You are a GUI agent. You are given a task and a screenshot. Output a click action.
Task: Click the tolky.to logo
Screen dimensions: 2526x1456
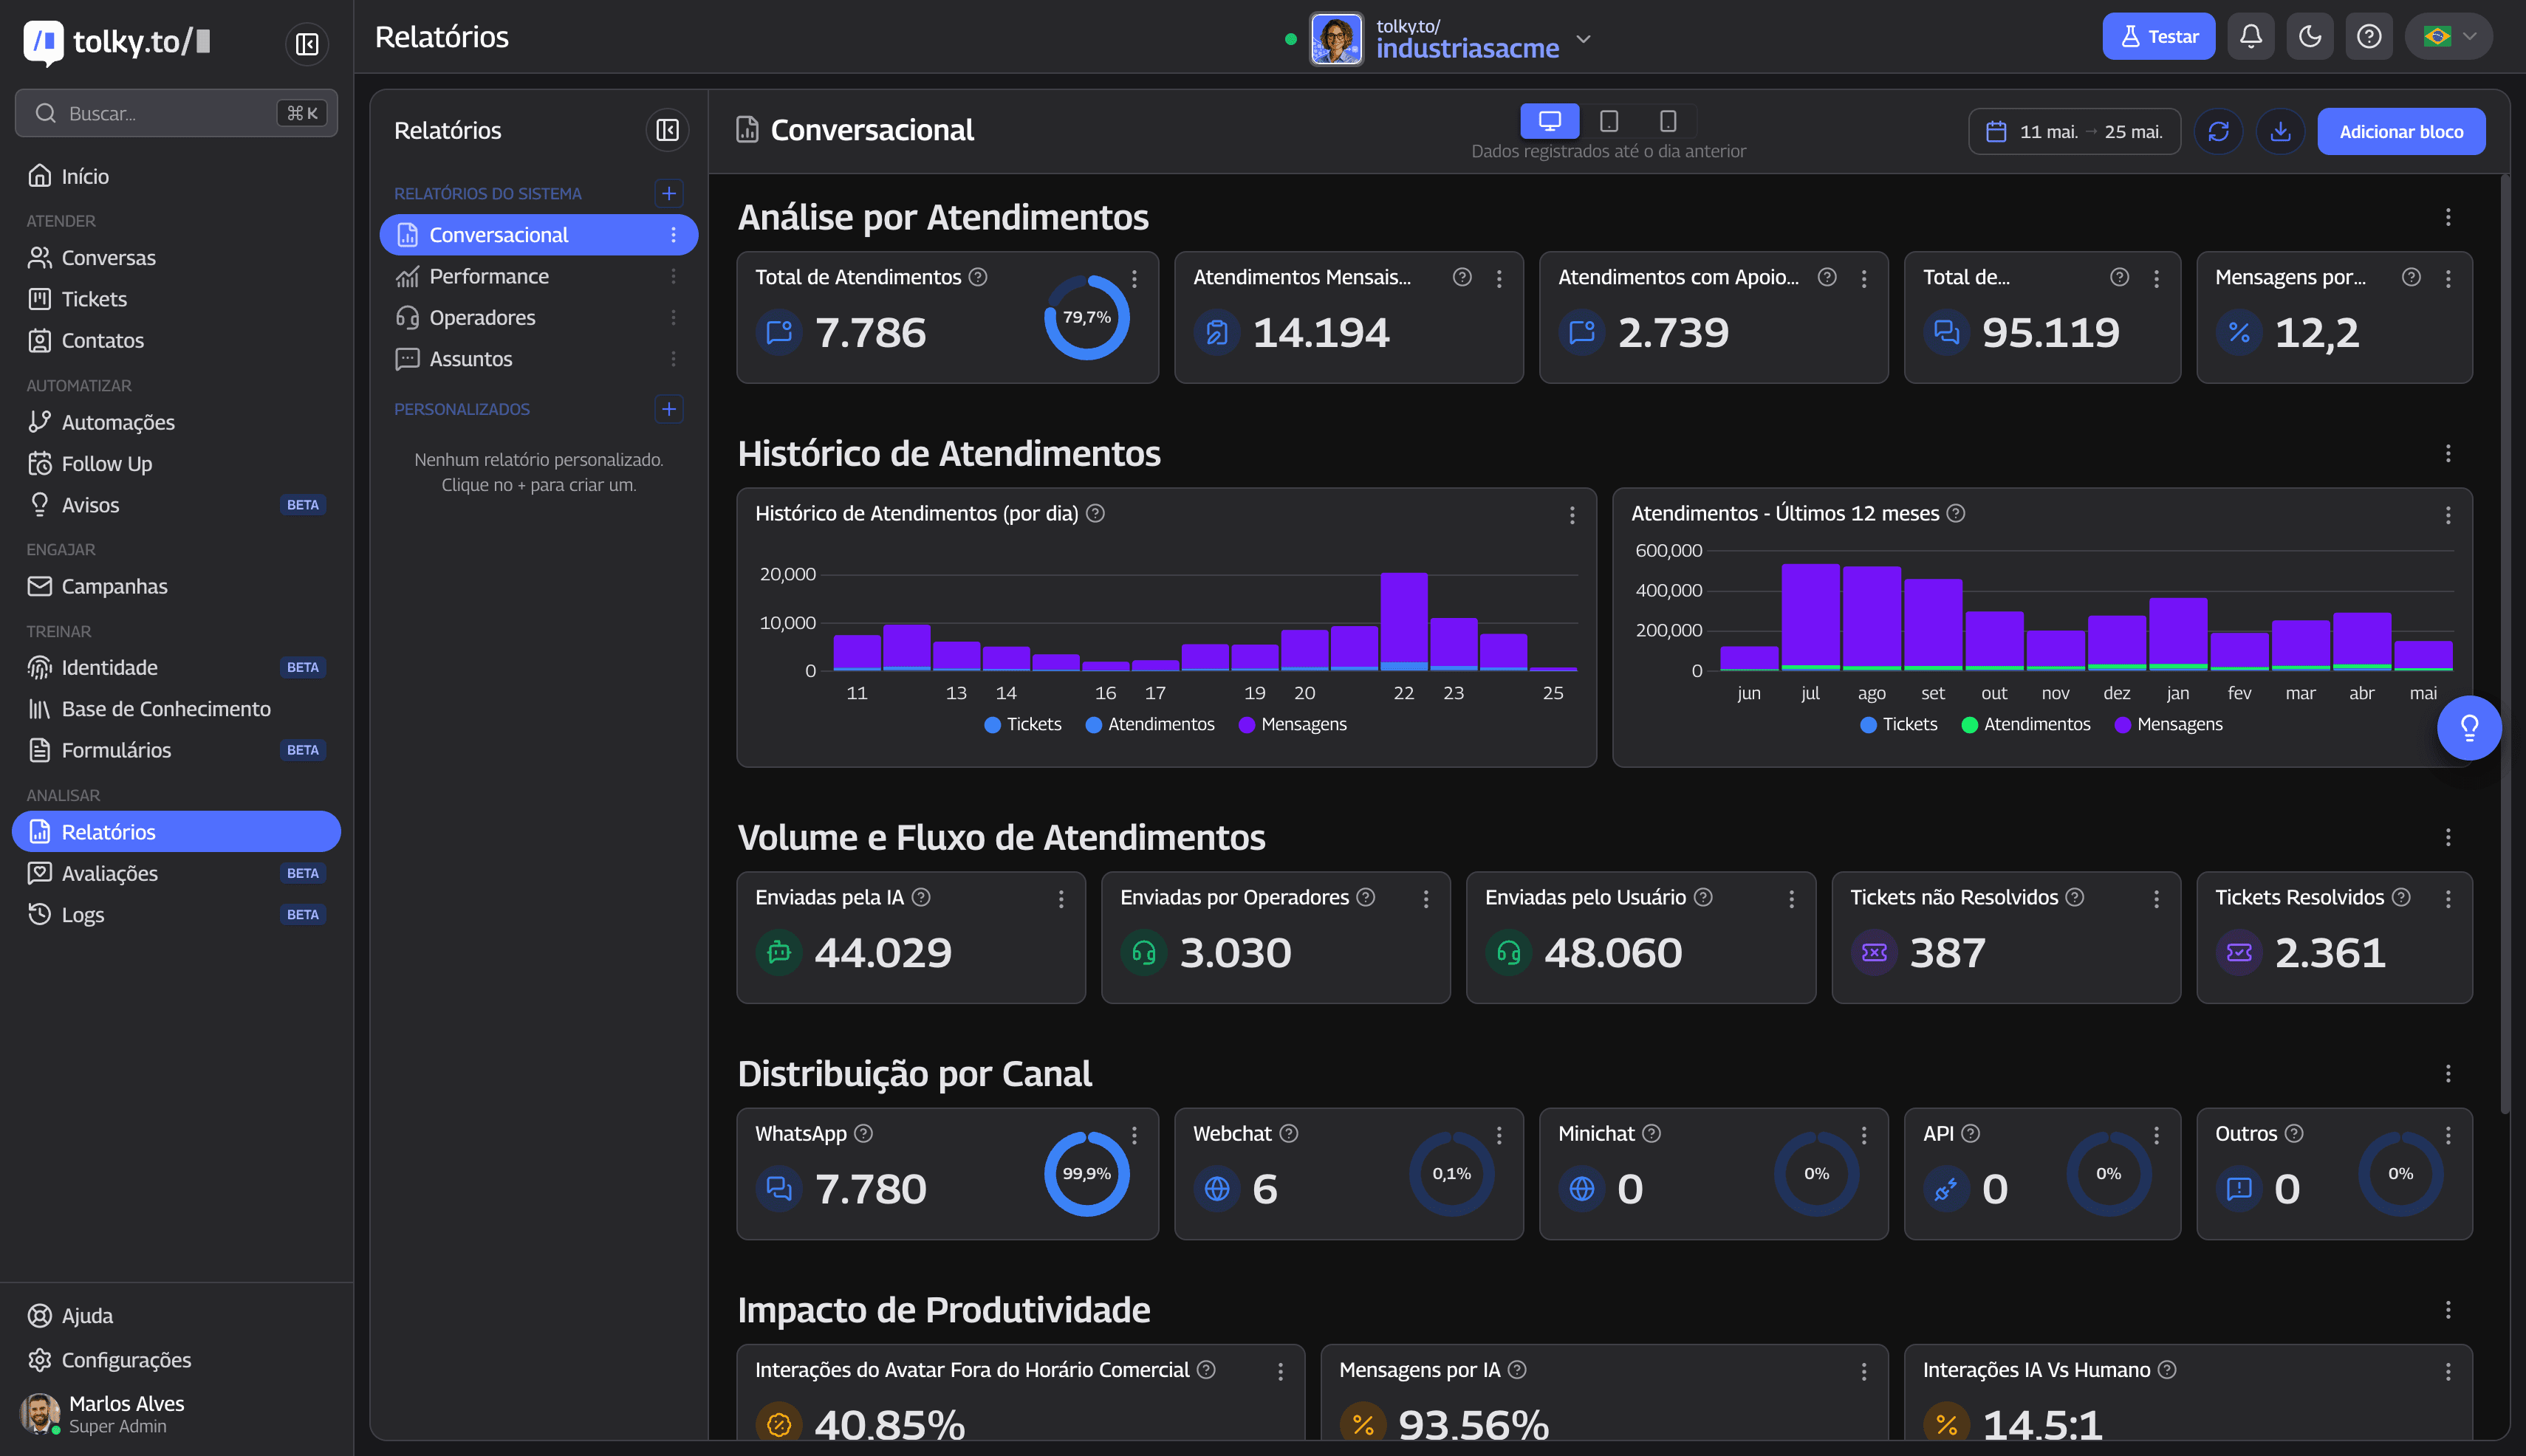coord(116,42)
